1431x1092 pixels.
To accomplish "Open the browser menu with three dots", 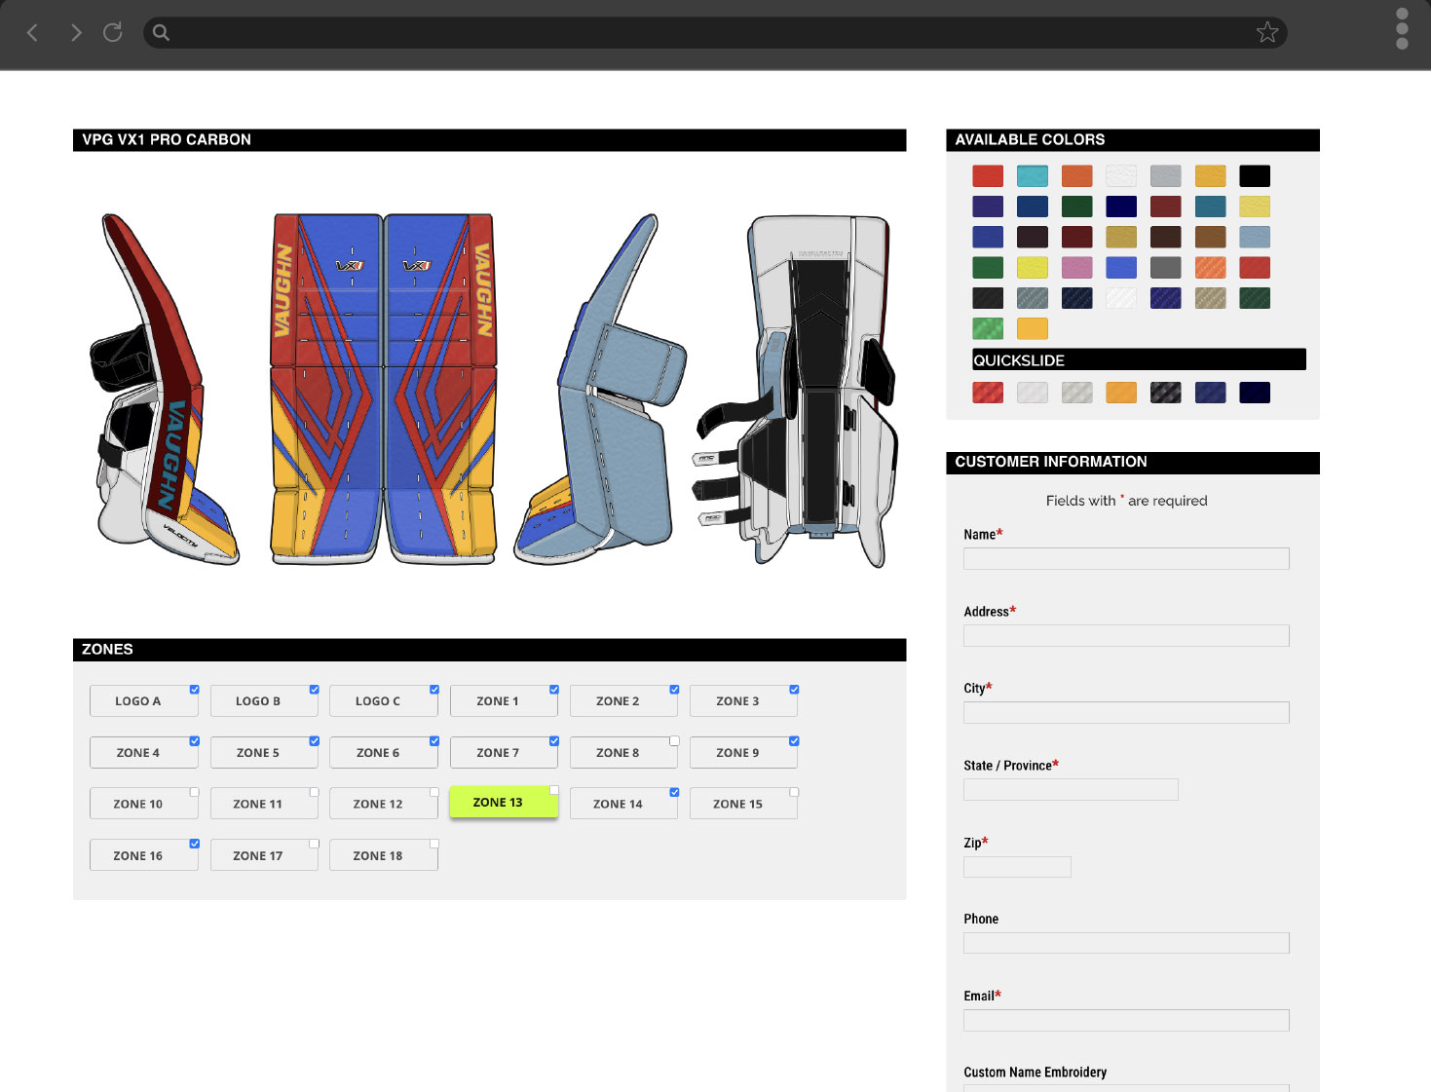I will click(1401, 29).
